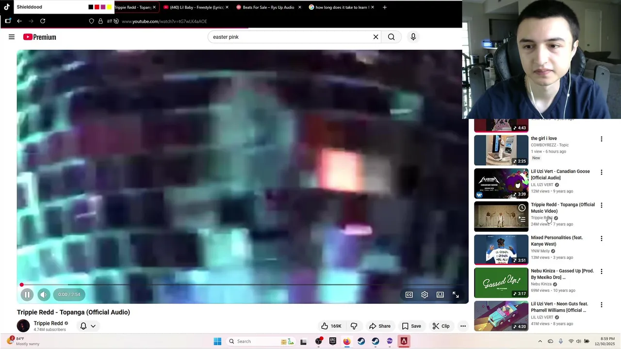Play the Gassed Up thumbnail video
The image size is (621, 349).
[x=501, y=283]
